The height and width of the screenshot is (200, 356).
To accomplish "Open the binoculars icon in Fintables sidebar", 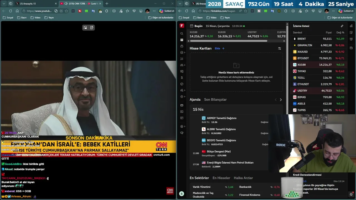I will 182,65.
